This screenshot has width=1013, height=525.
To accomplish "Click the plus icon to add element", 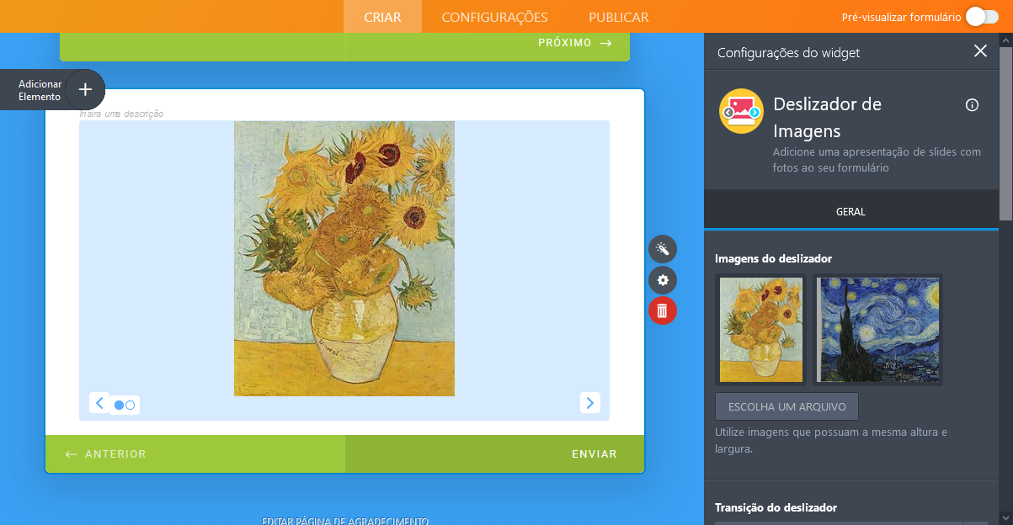I will click(x=85, y=90).
